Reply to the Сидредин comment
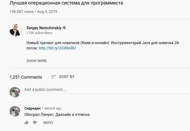 coord(48,123)
